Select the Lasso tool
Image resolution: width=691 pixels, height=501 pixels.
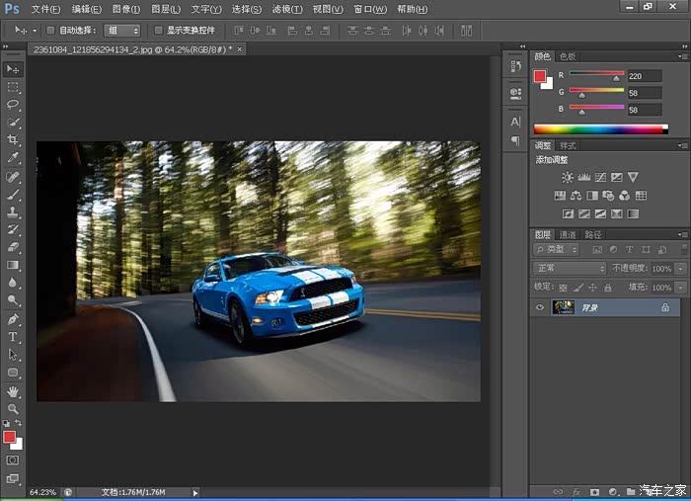[x=13, y=105]
